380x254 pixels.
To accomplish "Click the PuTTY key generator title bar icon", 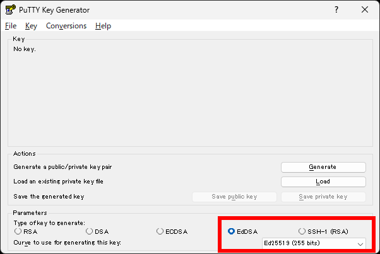I will [10, 9].
